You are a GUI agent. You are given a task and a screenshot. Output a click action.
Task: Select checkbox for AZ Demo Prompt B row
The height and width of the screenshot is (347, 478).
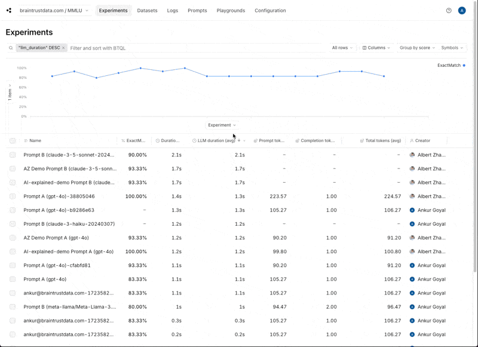[x=13, y=168]
